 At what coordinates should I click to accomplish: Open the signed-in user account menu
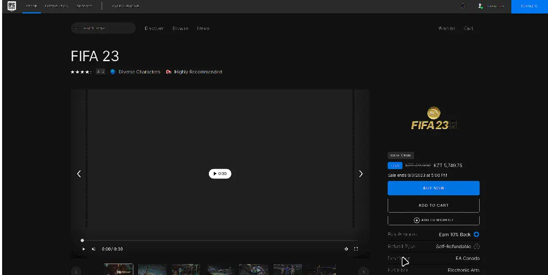491,6
